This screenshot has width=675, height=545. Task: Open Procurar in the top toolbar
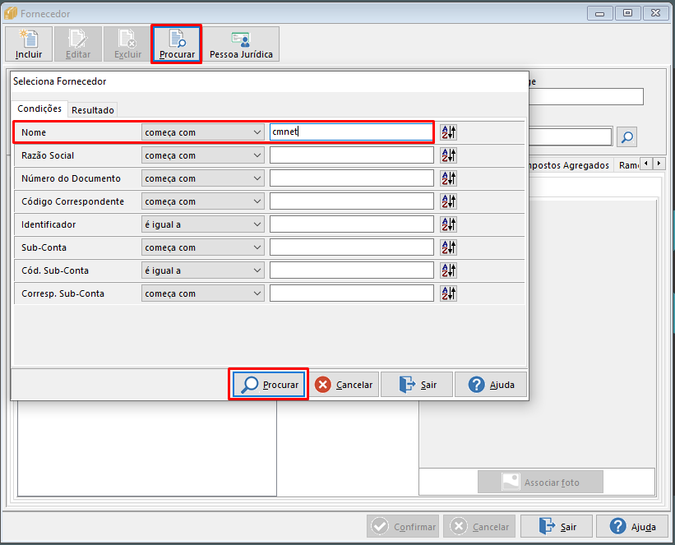(x=177, y=44)
